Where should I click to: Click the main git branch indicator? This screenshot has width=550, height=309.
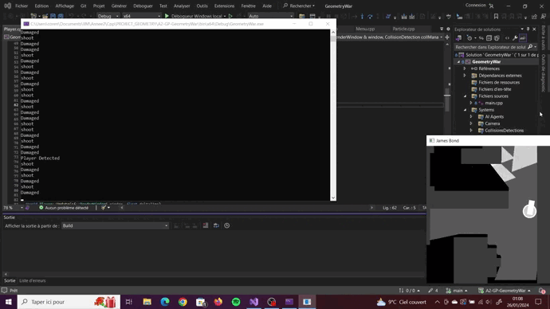[457, 291]
